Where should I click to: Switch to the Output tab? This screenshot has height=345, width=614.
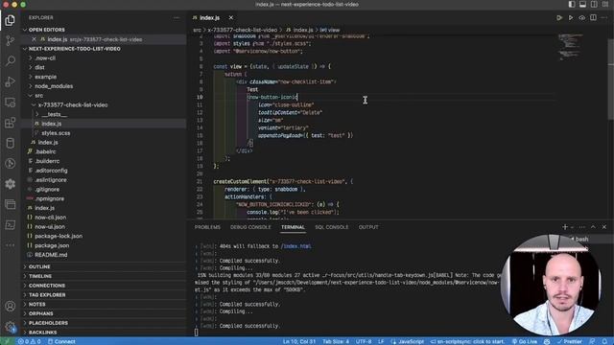click(368, 227)
